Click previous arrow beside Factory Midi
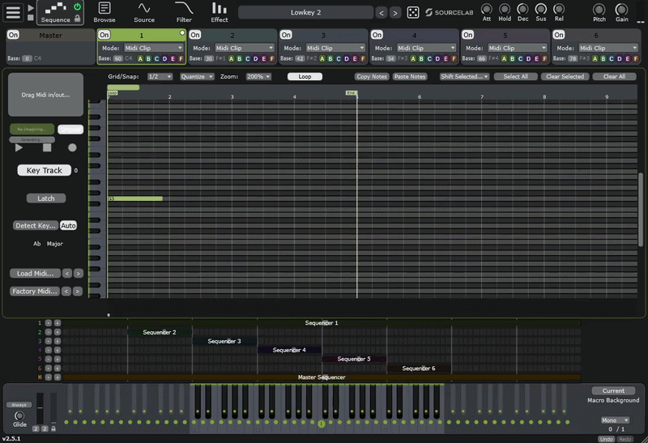The width and height of the screenshot is (648, 443). 66,292
